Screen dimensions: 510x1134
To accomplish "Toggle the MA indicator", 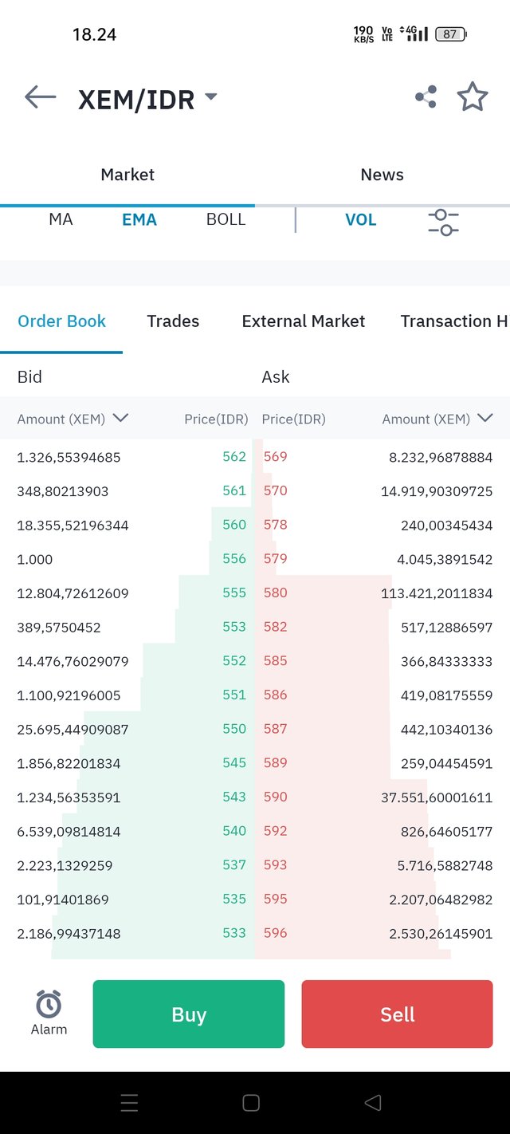I will (x=61, y=219).
